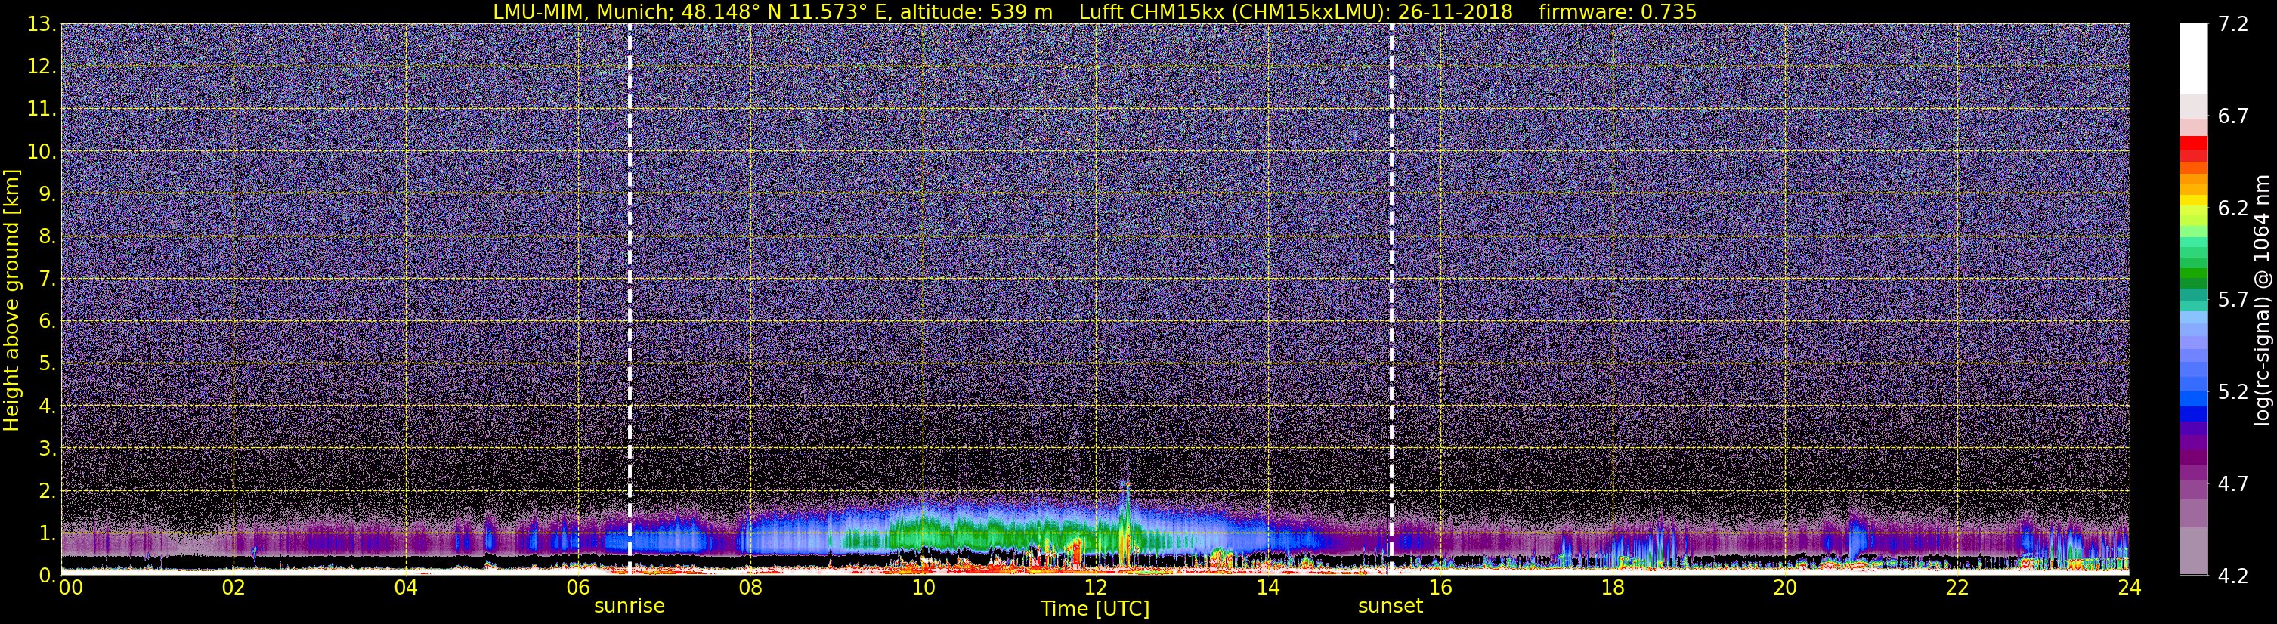Select the 'sunset' label below the axis

(1391, 605)
